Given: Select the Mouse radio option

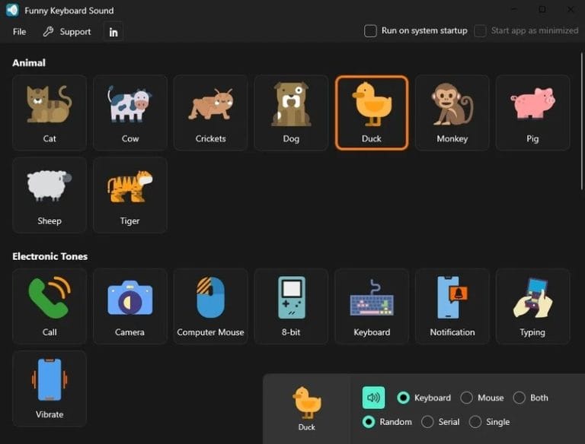Looking at the screenshot, I should (467, 398).
